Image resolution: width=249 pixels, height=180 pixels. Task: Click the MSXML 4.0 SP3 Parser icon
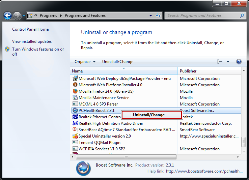pyautogui.click(x=75, y=104)
